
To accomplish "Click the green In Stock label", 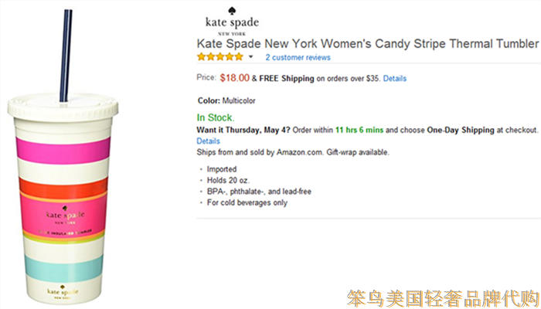I will [216, 118].
